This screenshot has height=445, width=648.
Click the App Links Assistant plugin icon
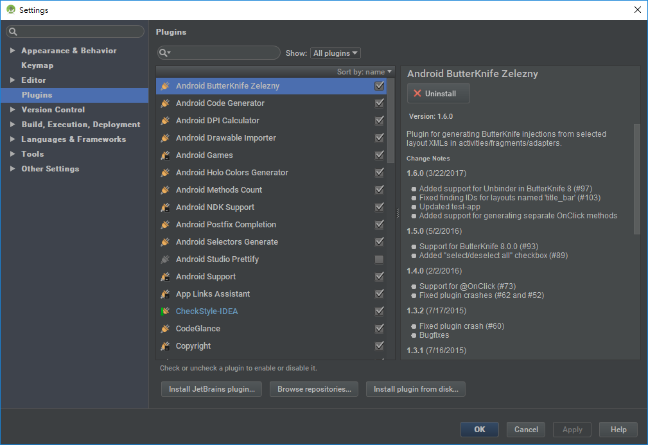[165, 294]
